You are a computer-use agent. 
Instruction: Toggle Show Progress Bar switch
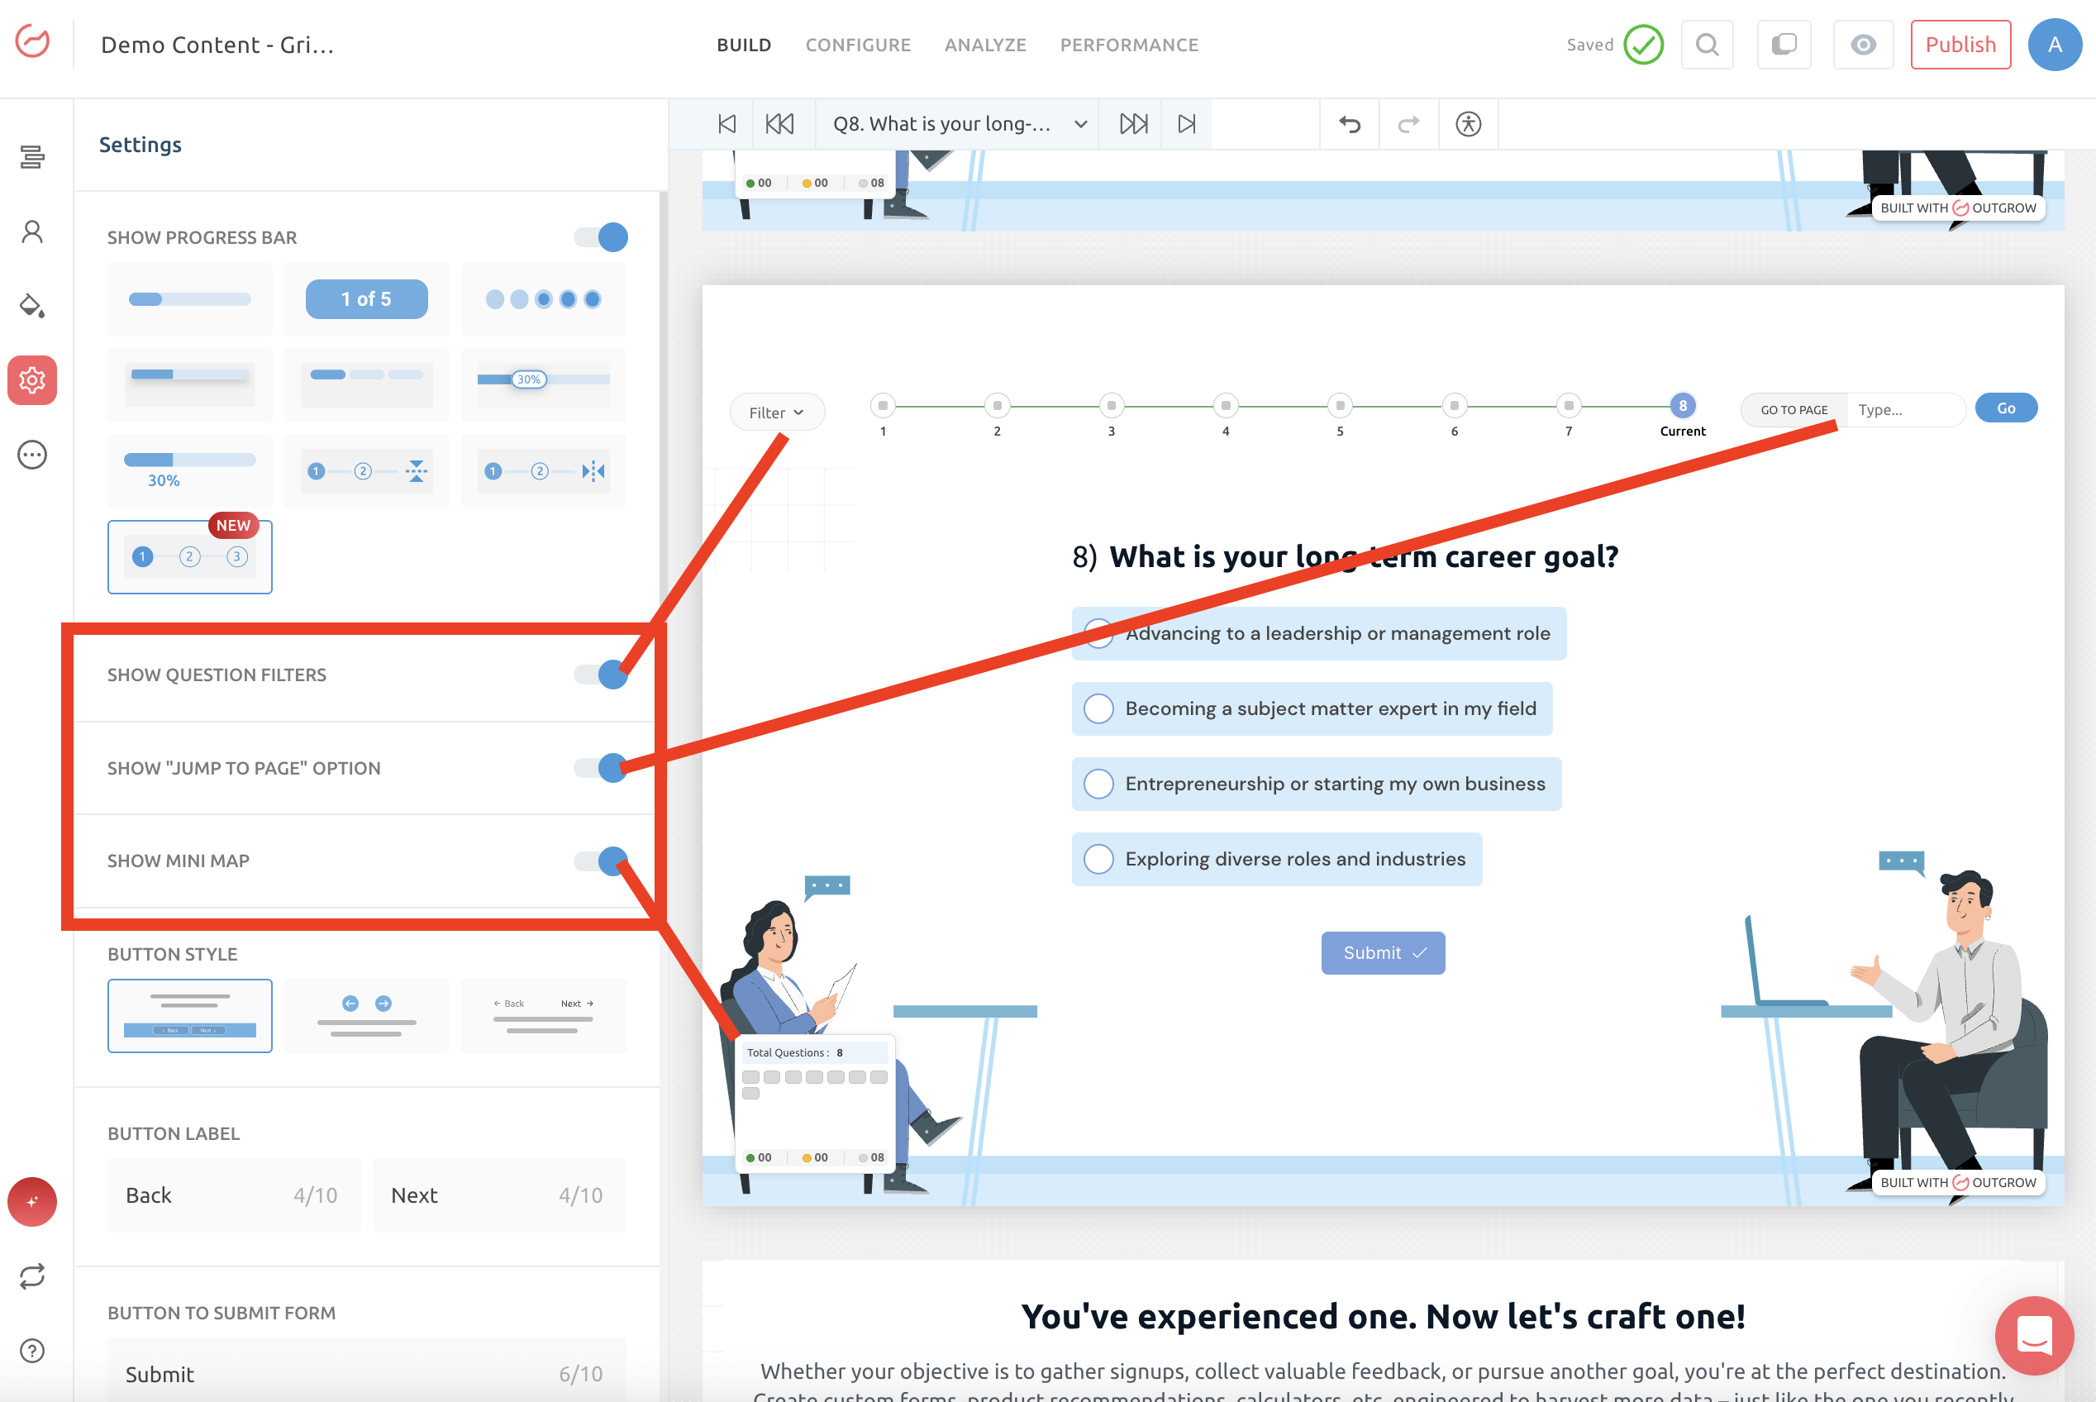pos(602,238)
